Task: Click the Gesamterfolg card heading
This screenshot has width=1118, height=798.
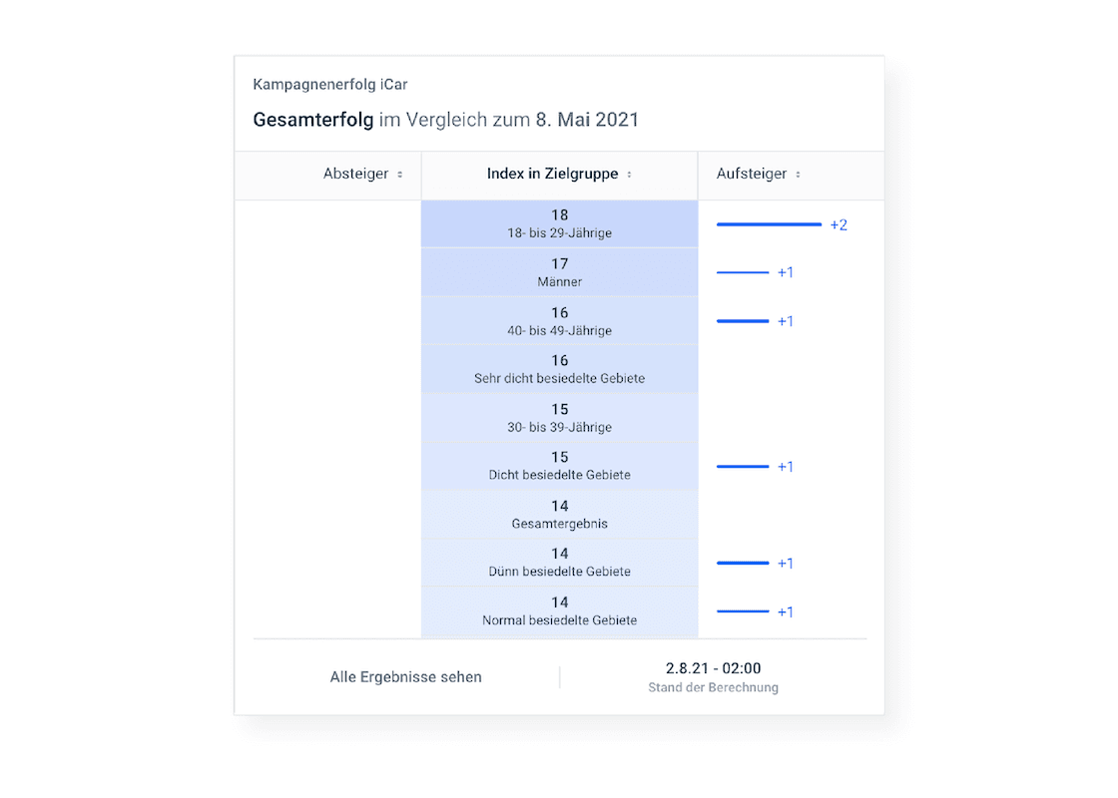Action: point(445,120)
